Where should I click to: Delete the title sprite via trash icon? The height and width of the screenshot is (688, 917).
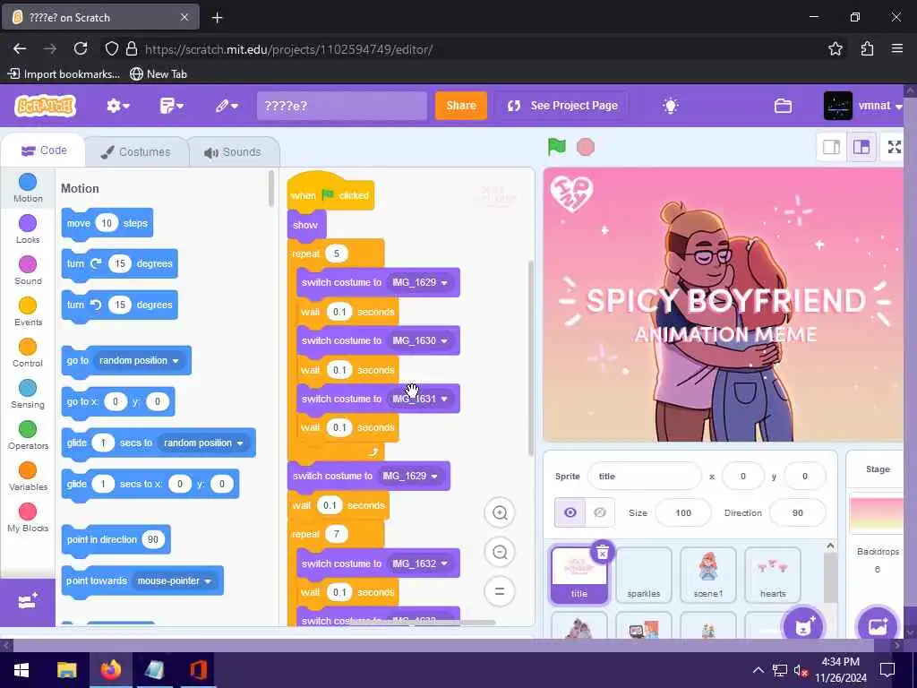coord(602,552)
